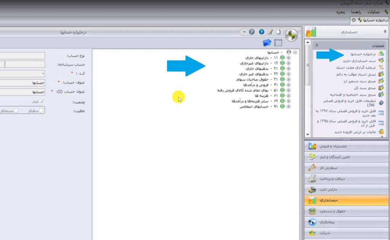Viewport: 390px width, 240px height.
Task: Click the تامین کنندگان و انبار module icon
Action: 312,157
